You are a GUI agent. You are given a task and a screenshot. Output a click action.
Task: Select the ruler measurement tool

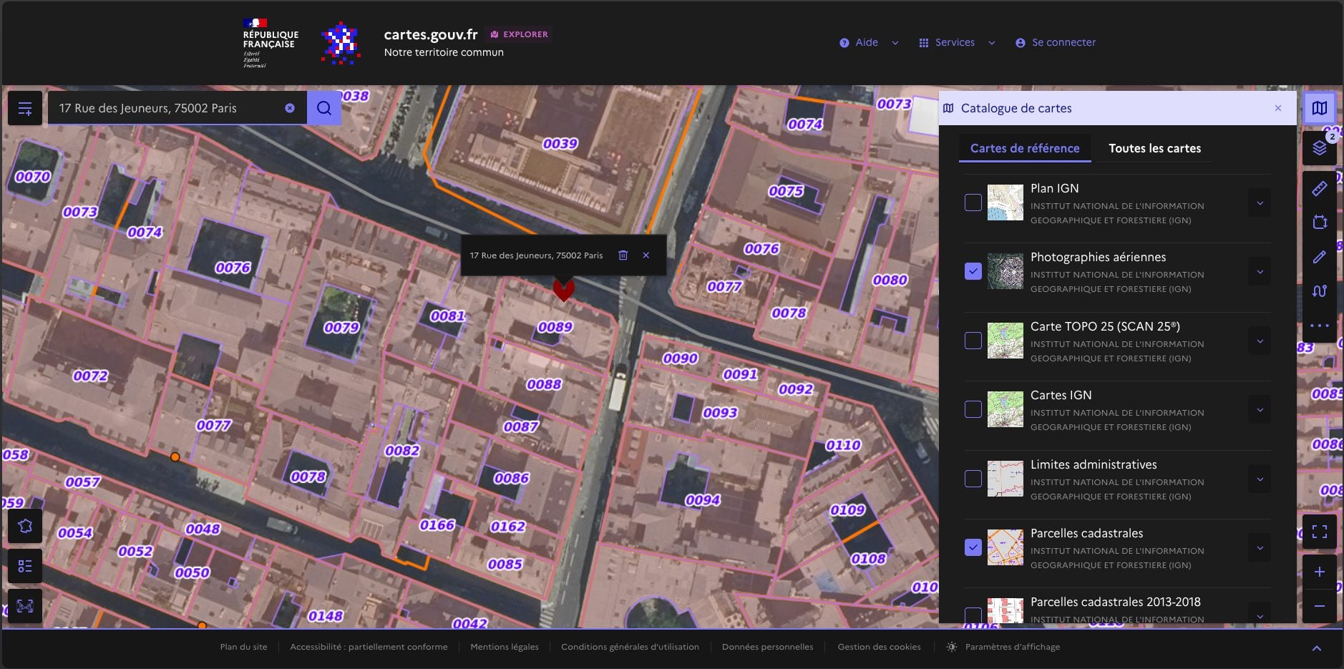click(x=1320, y=188)
